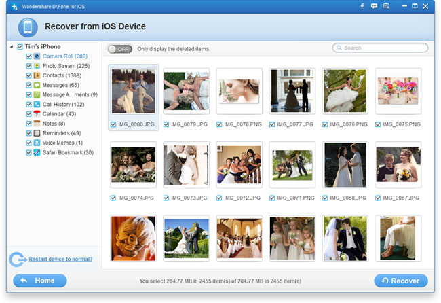Uncheck the Notes category checkbox
The image size is (441, 303).
28,124
